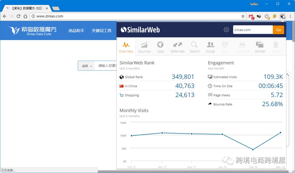
Task: Reload the current page
Action: click(18, 16)
